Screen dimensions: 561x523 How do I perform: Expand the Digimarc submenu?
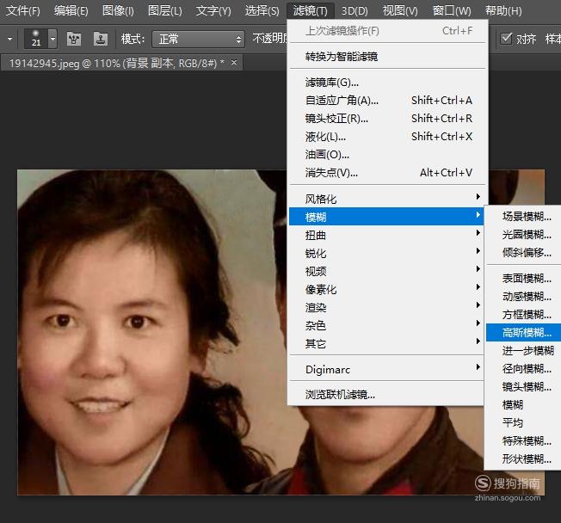(x=386, y=369)
